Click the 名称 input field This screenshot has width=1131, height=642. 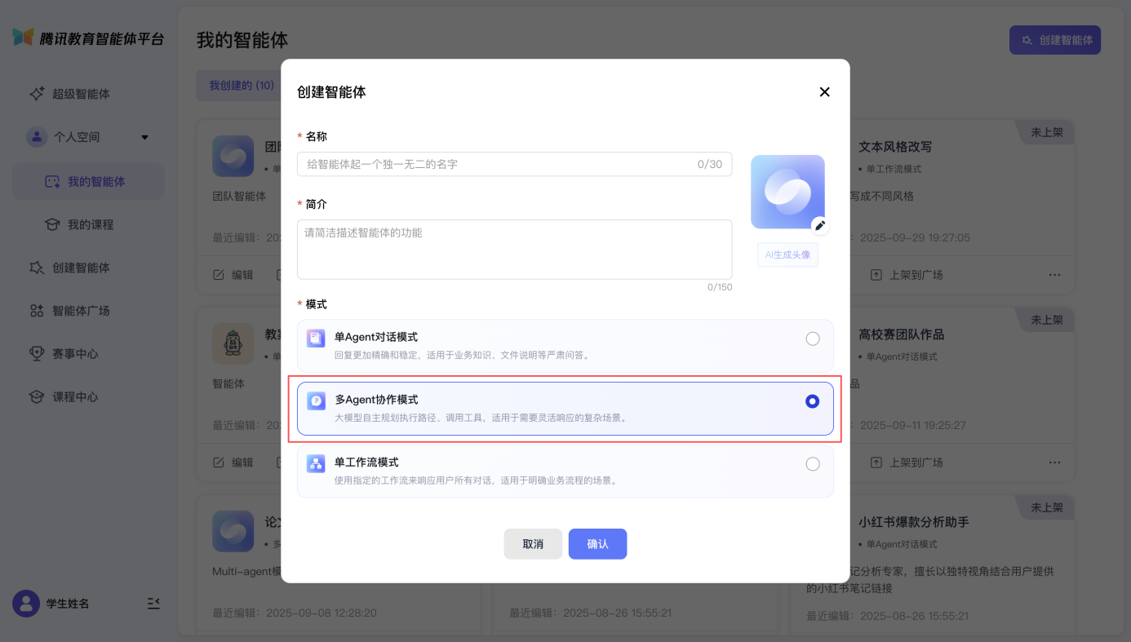[x=498, y=164]
